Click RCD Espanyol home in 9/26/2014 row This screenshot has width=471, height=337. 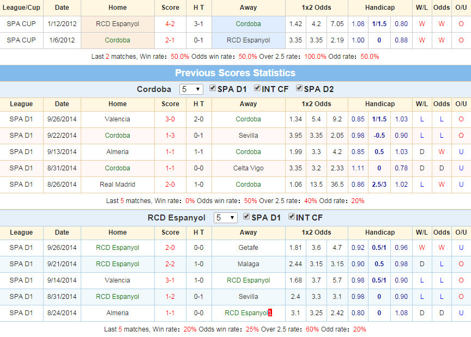(x=117, y=248)
